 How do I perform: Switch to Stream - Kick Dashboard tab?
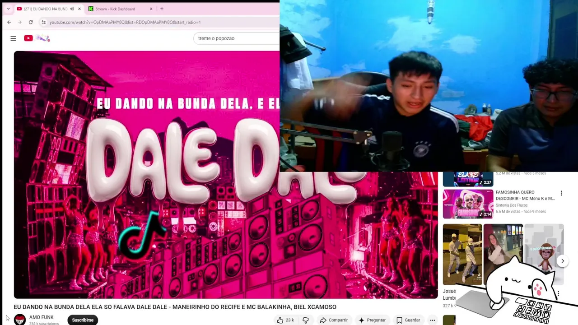(x=121, y=9)
